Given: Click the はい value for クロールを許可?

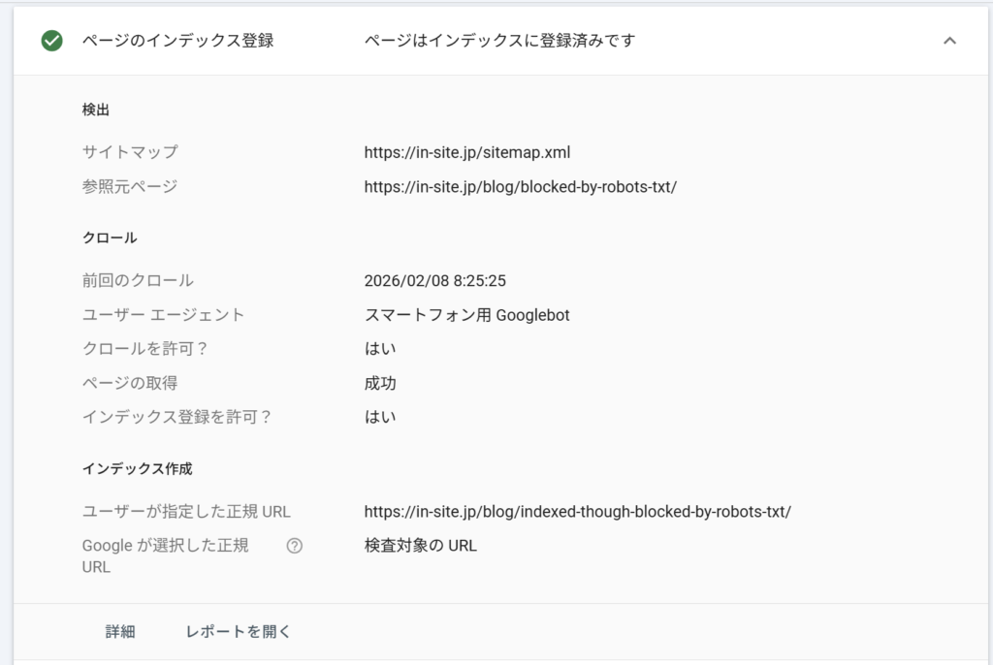Looking at the screenshot, I should [379, 347].
